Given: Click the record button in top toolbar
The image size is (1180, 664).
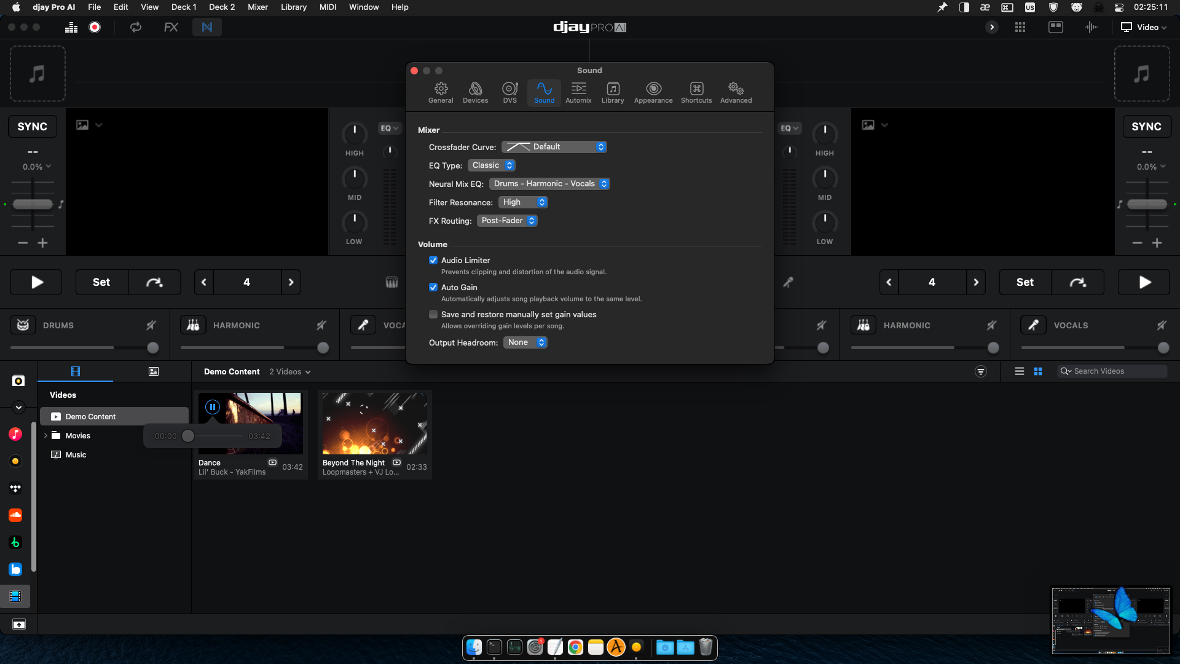Looking at the screenshot, I should (x=95, y=27).
